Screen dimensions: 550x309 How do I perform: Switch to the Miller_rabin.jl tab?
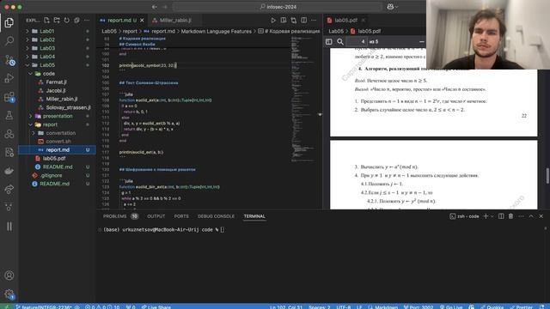pyautogui.click(x=175, y=21)
